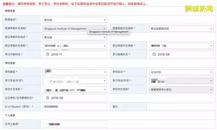Click the 证书上姓名 input field

pyautogui.click(x=75, y=124)
